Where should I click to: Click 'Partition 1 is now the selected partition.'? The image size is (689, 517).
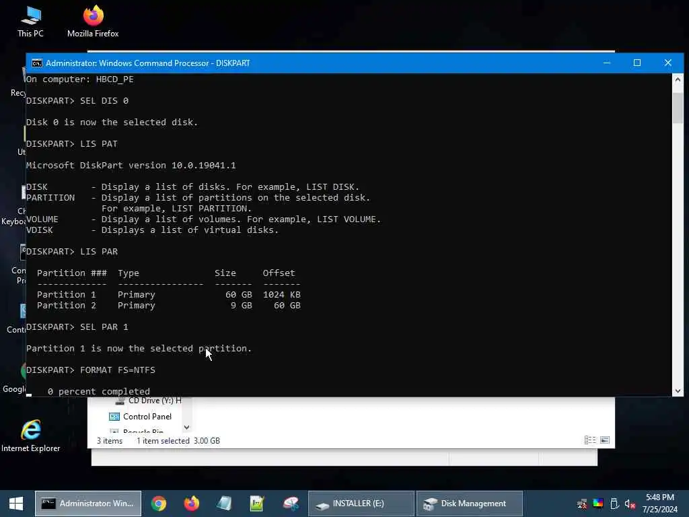tap(139, 349)
